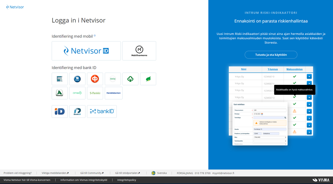Switch language via Svenska selector
333x184 pixels.
pos(162,173)
